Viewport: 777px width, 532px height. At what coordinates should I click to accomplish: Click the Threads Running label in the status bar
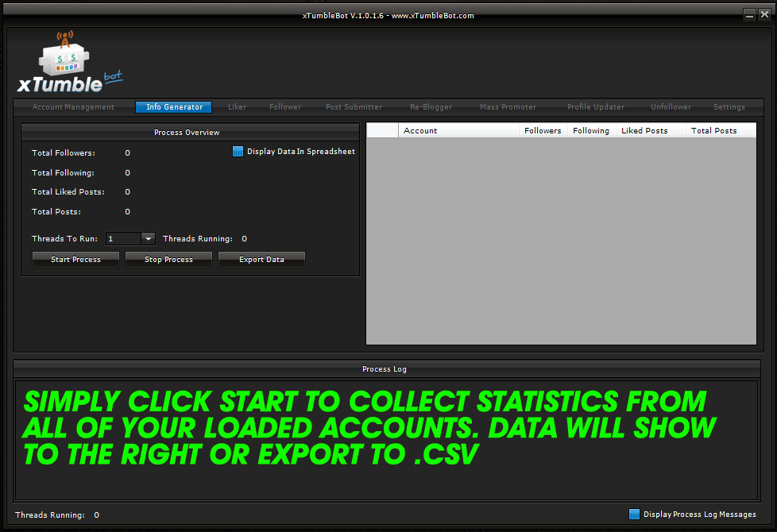tap(50, 515)
